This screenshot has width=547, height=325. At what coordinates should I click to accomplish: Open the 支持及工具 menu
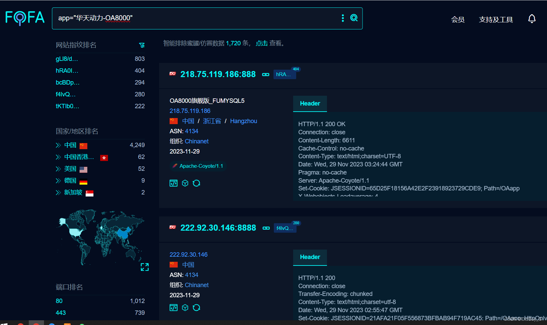point(496,20)
